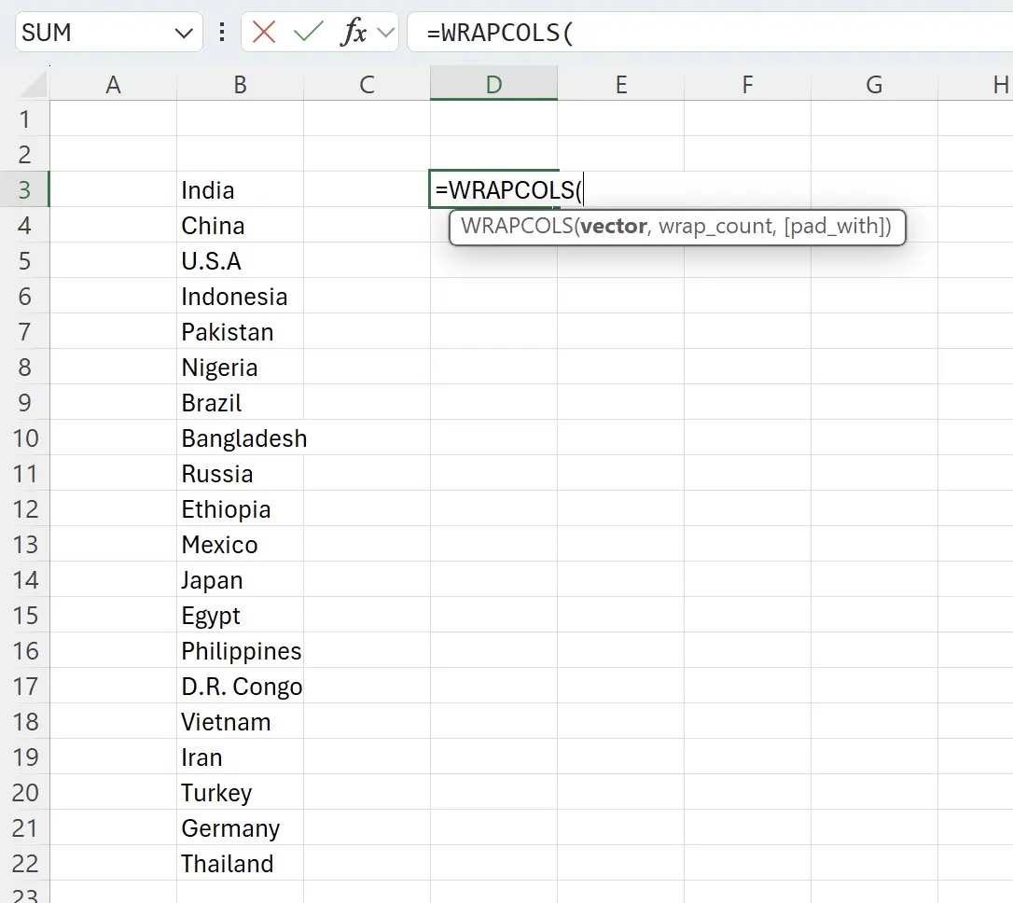This screenshot has height=903, width=1013.
Task: Open the SUM function list in Name Box
Action: click(x=93, y=31)
